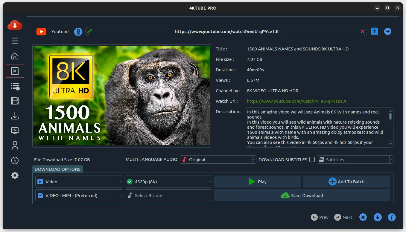Screen dimensions: 406x232
Task: Click the 'File Download Size: 7.07 GB' label
Action: [x=62, y=160]
